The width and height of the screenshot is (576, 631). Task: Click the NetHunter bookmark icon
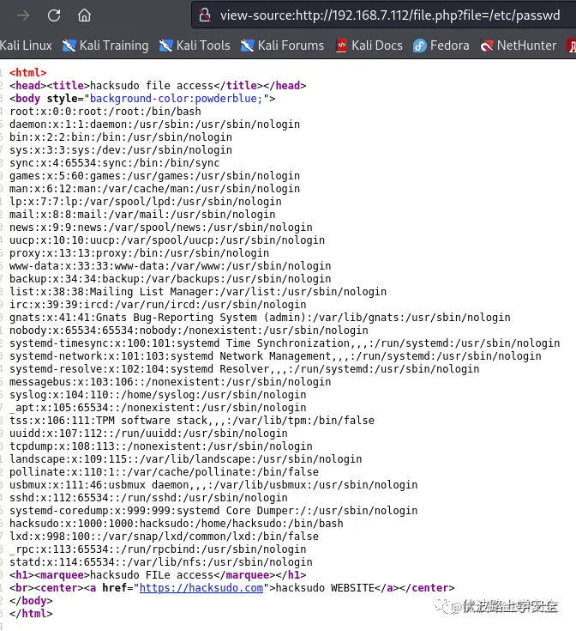(486, 46)
